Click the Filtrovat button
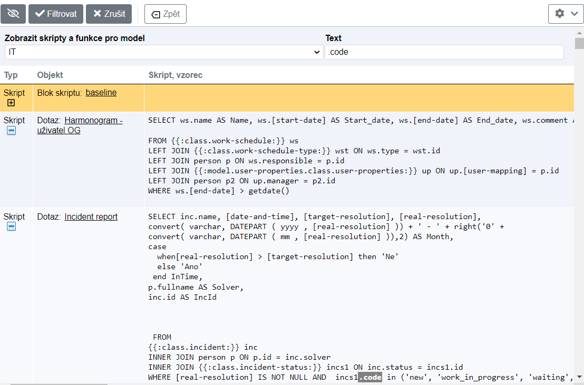This screenshot has height=385, width=584. [x=55, y=14]
